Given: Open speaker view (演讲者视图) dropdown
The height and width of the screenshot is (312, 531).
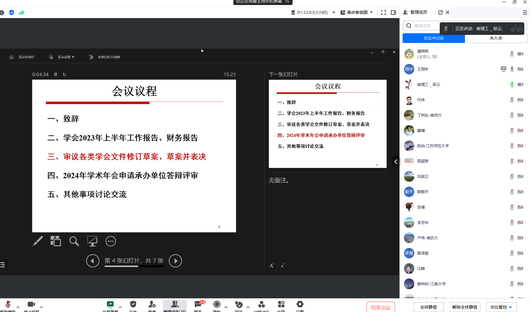Looking at the screenshot, I should coord(357,13).
